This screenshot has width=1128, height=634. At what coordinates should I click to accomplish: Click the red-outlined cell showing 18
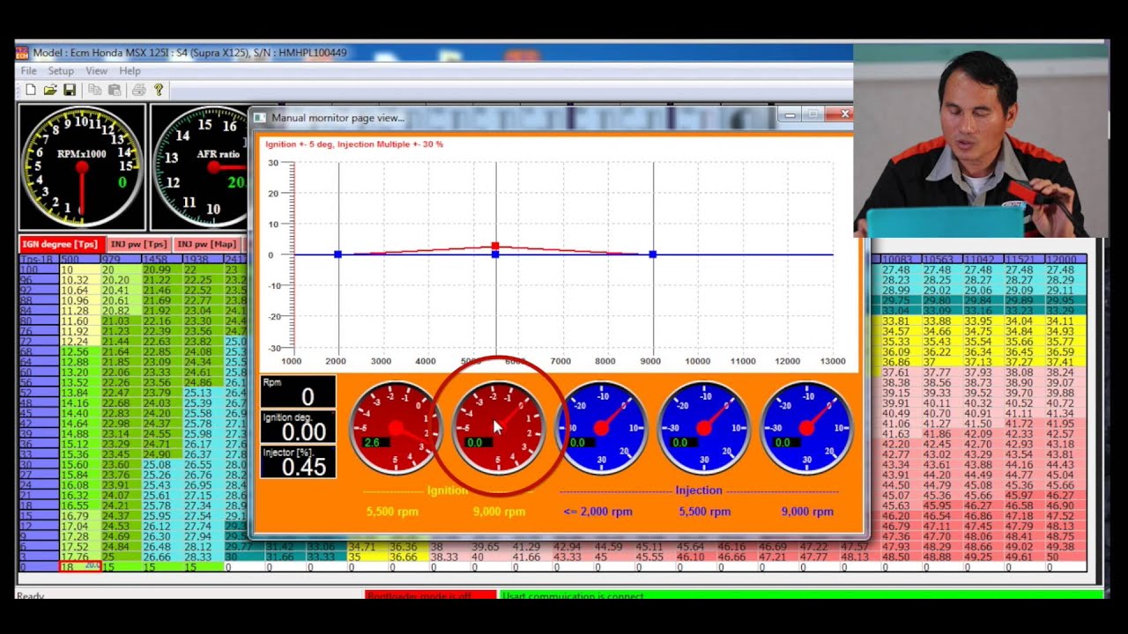(x=79, y=567)
